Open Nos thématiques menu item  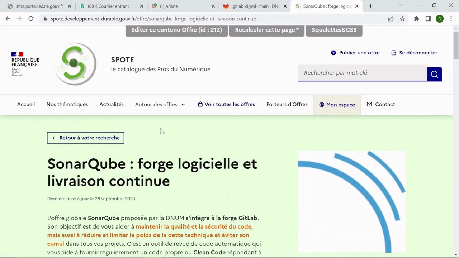67,104
